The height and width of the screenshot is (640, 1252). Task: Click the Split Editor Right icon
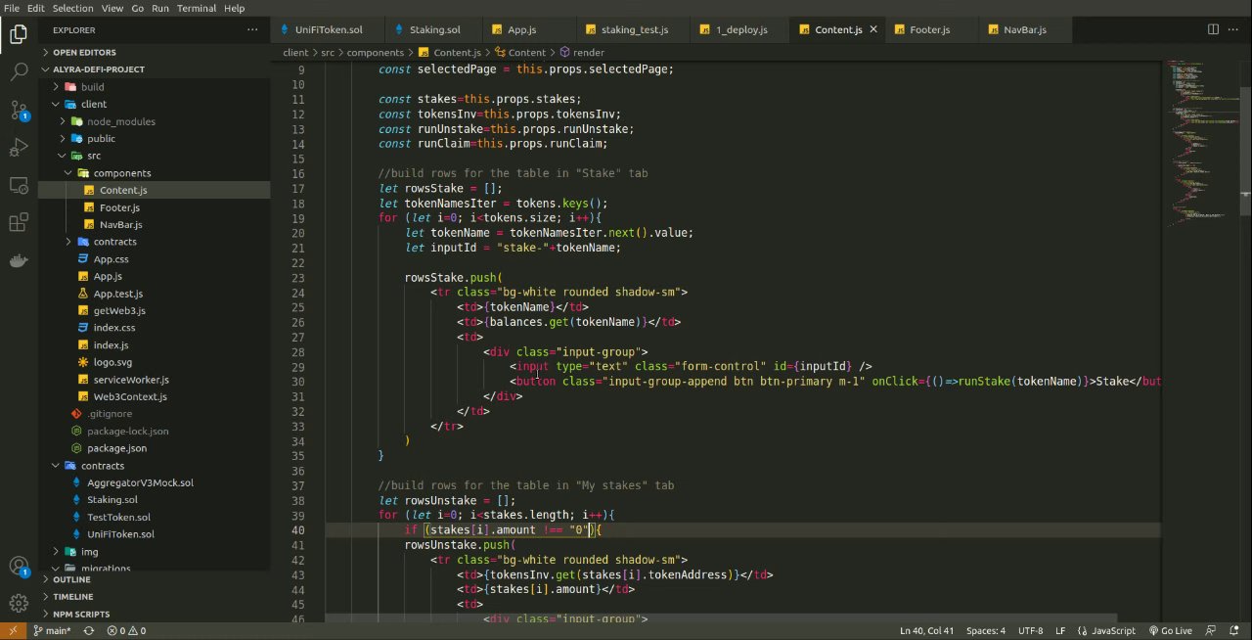click(1213, 30)
